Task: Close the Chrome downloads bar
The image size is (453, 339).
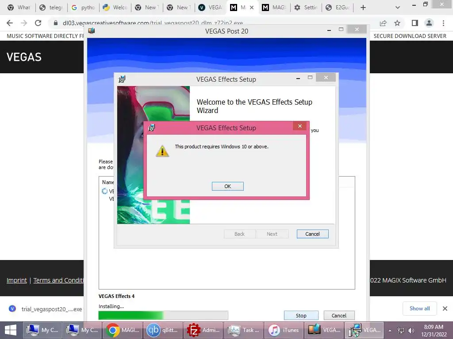Action: coord(445,309)
